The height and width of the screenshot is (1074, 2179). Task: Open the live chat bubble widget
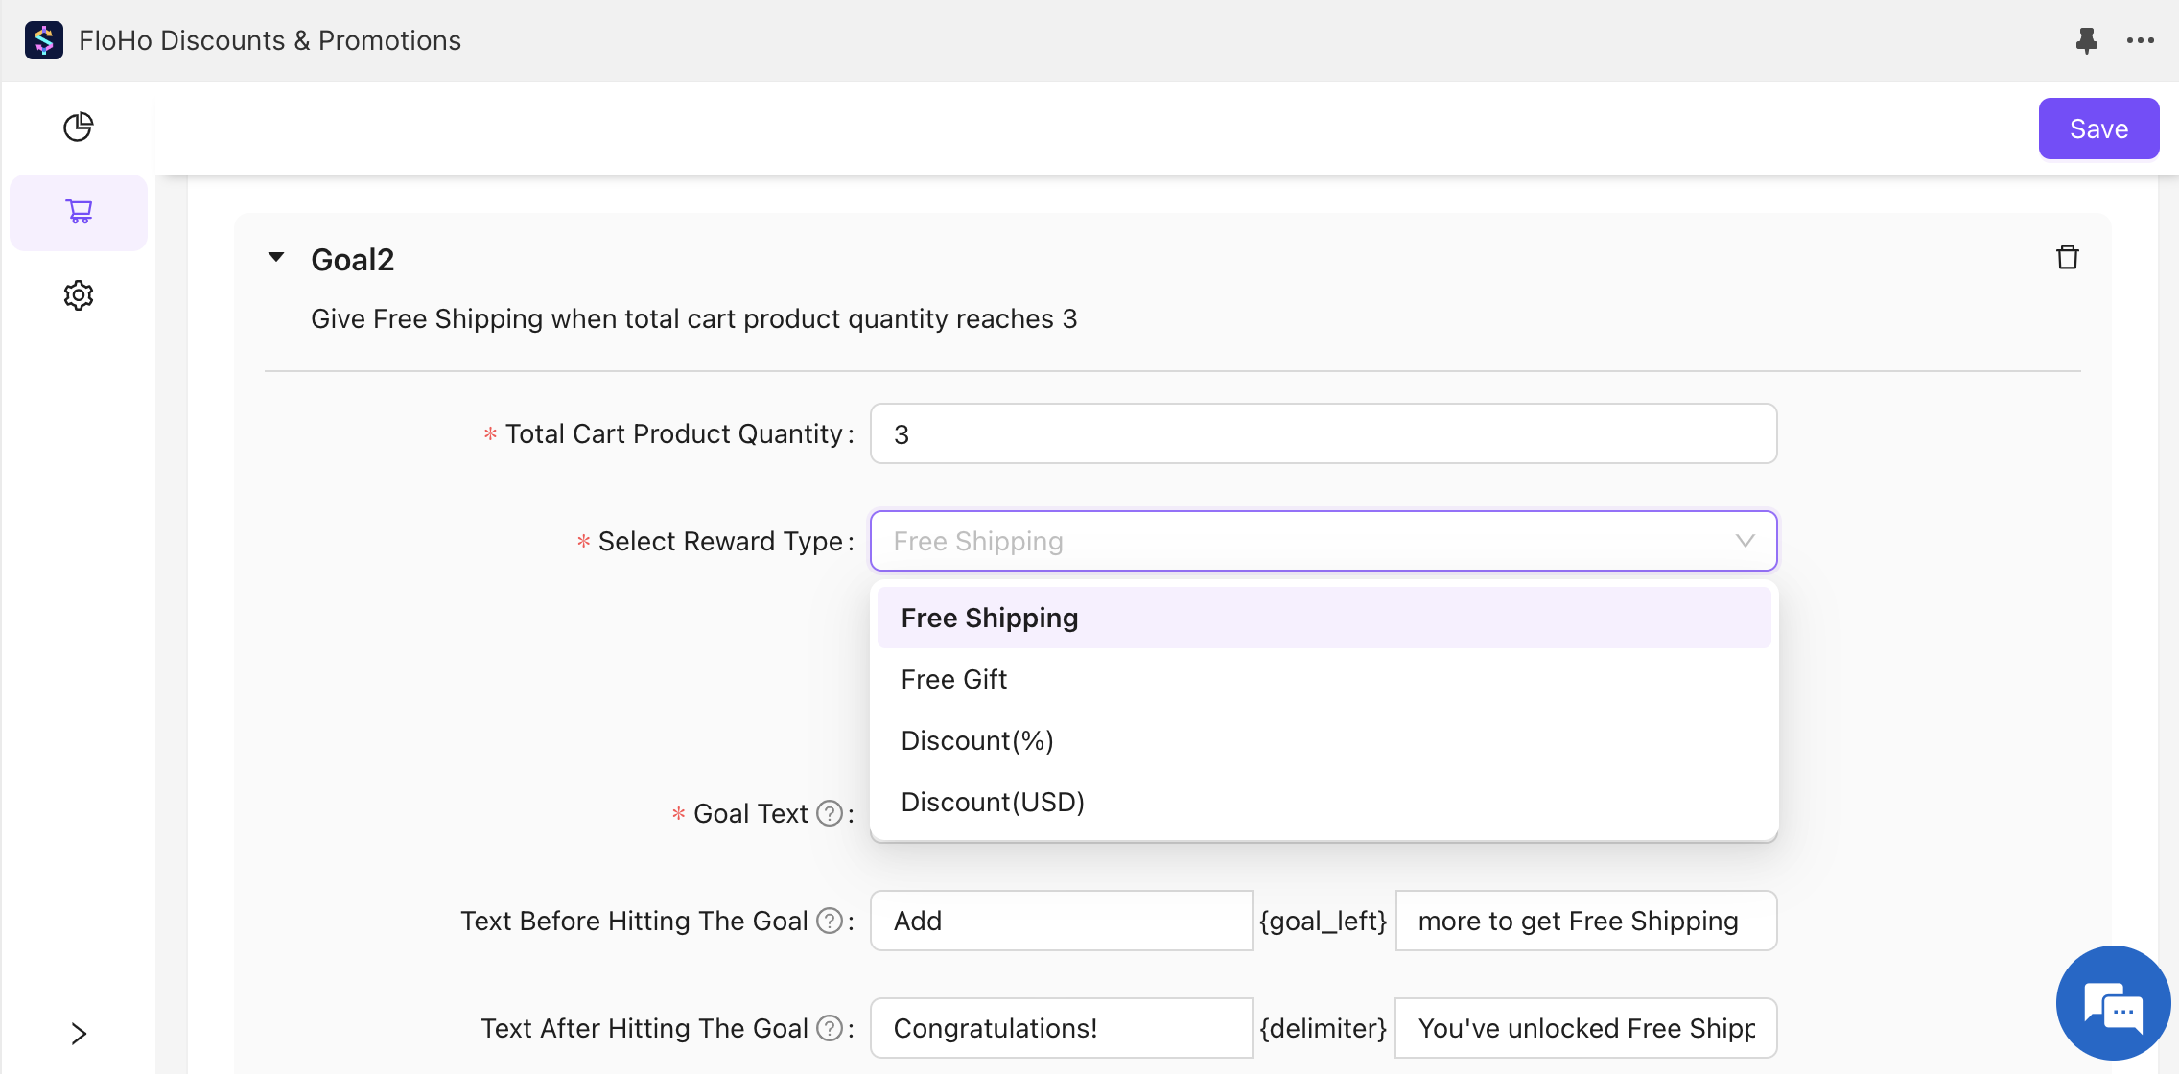(x=2113, y=1003)
